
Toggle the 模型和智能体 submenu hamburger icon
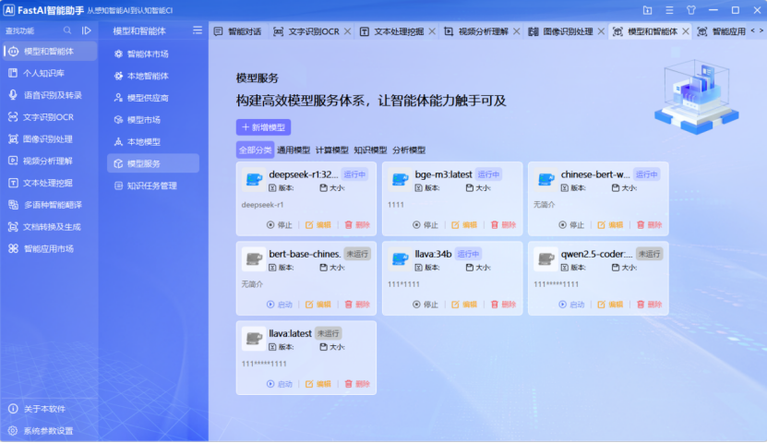(x=198, y=30)
